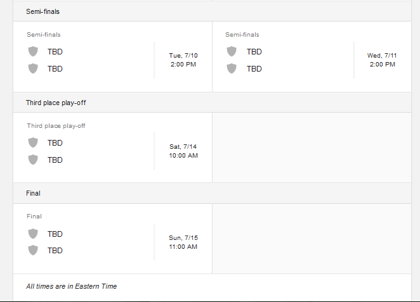The height and width of the screenshot is (302, 420).
Task: Click second TBD team in third place play-off
Action: click(x=55, y=160)
